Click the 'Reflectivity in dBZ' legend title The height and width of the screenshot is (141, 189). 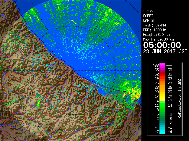click(180, 99)
